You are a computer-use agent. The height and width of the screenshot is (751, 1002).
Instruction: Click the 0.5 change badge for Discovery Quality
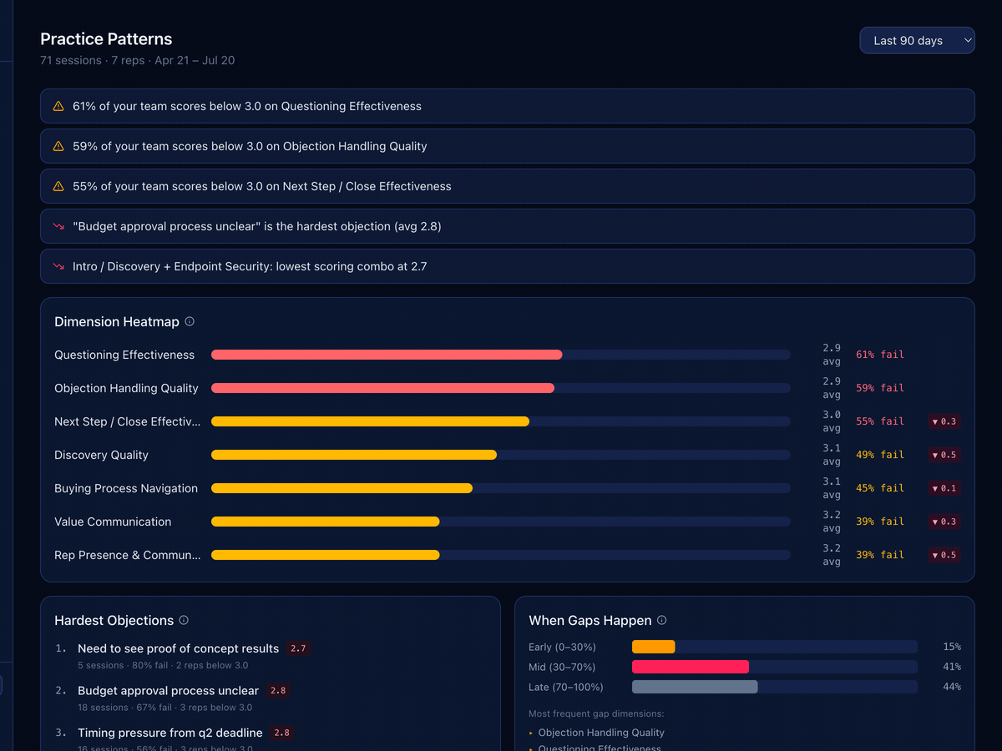944,455
